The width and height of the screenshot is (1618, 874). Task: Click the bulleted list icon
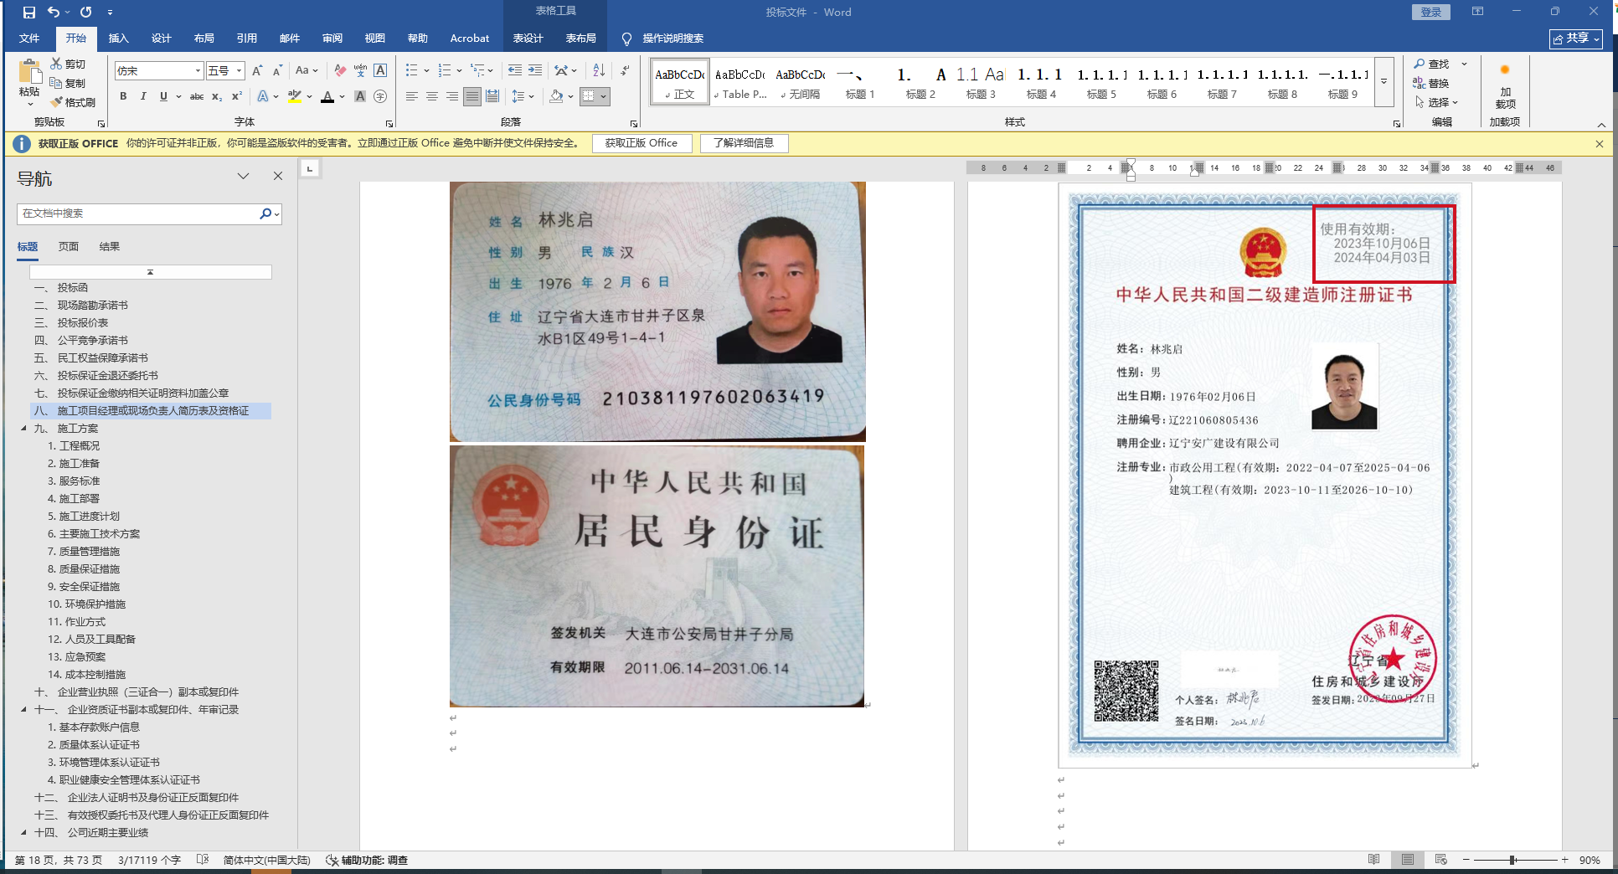coord(411,71)
